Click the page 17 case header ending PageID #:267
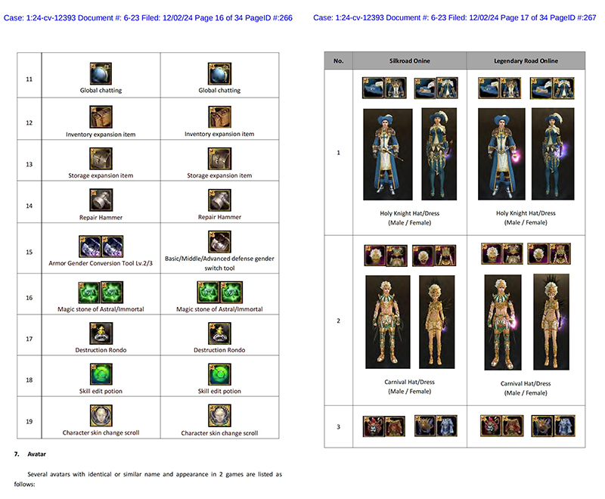Viewport: 605px width, 499px height. [x=455, y=17]
